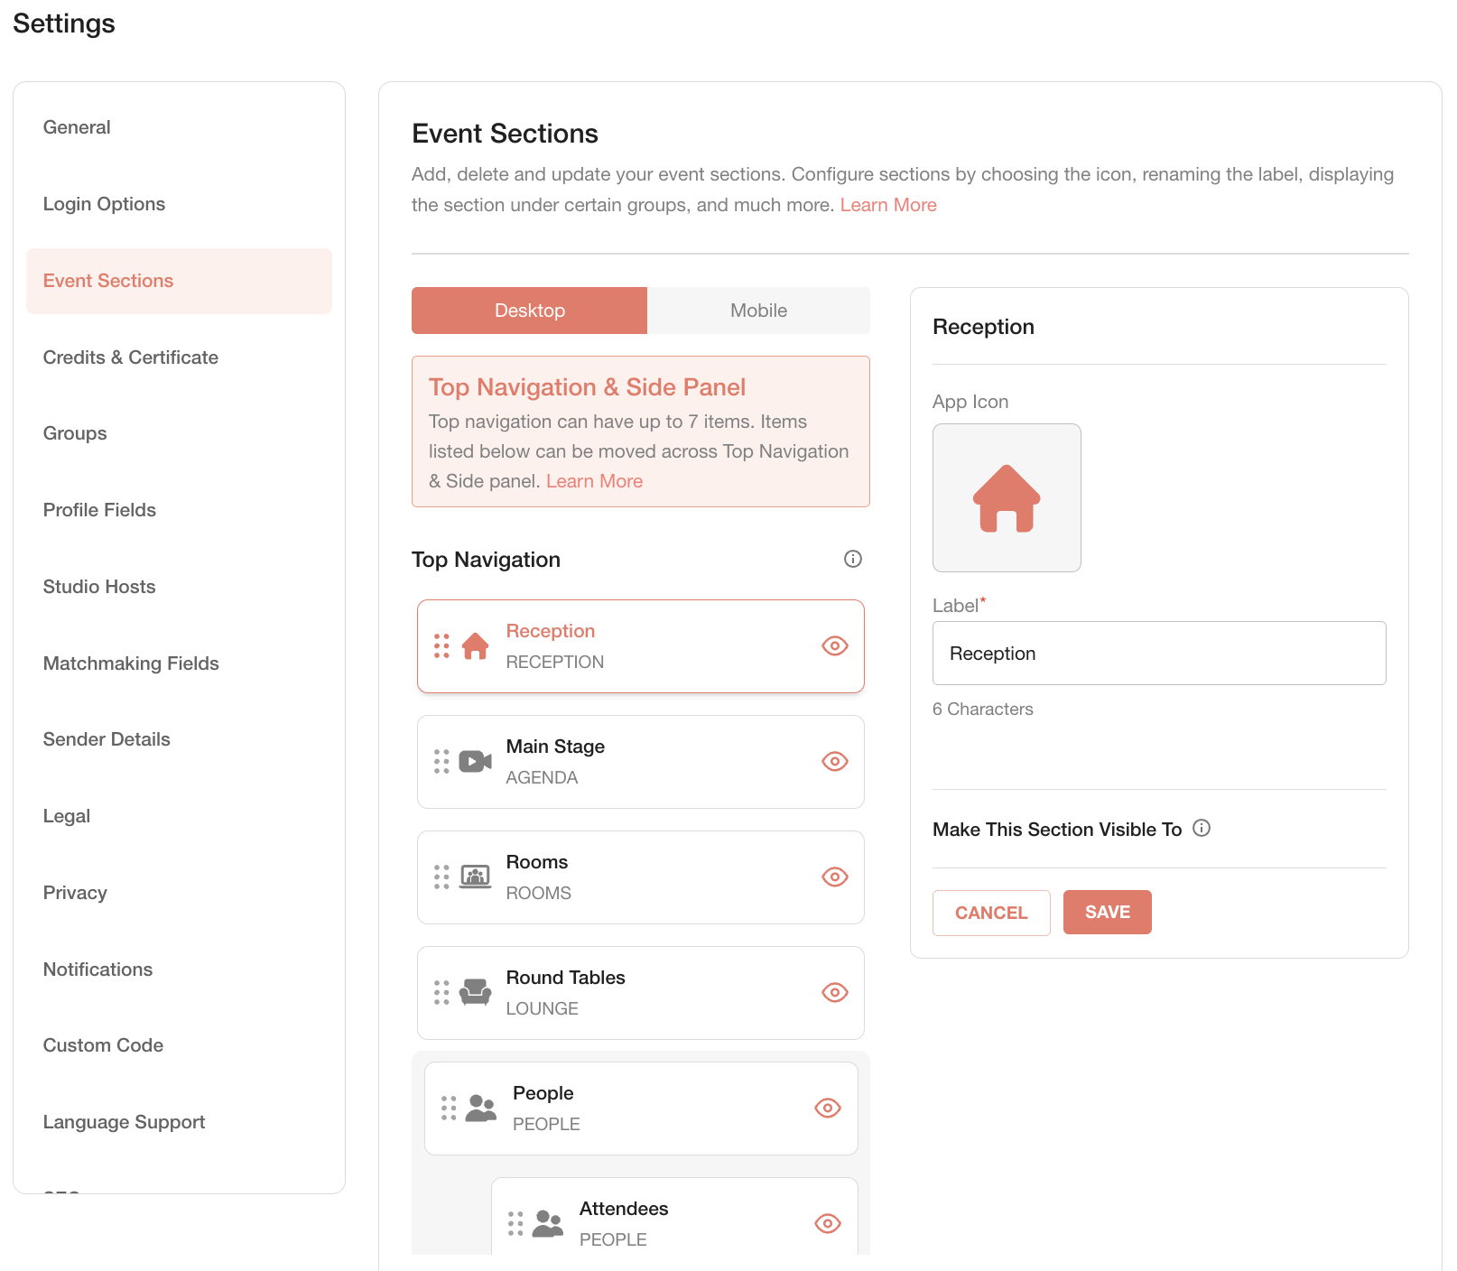Image resolution: width=1457 pixels, height=1271 pixels.
Task: Click the Reception home icon
Action: pyautogui.click(x=473, y=645)
